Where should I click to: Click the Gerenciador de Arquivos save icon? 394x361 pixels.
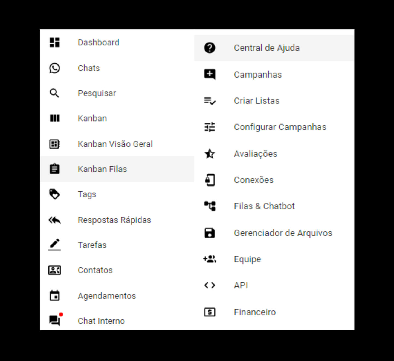pos(210,233)
